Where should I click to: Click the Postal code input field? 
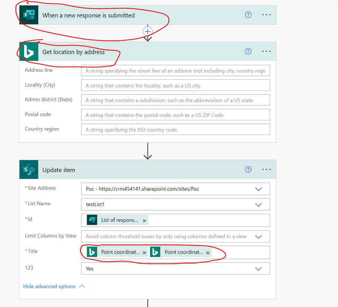175,114
